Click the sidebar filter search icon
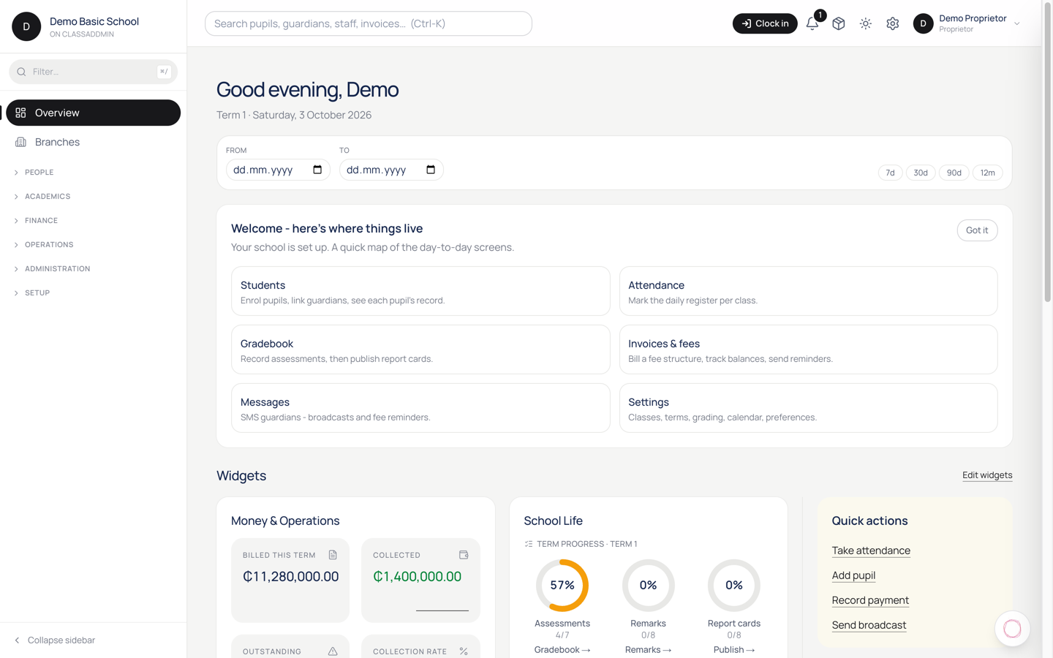Screen dimensions: 1053x658 (x=21, y=72)
